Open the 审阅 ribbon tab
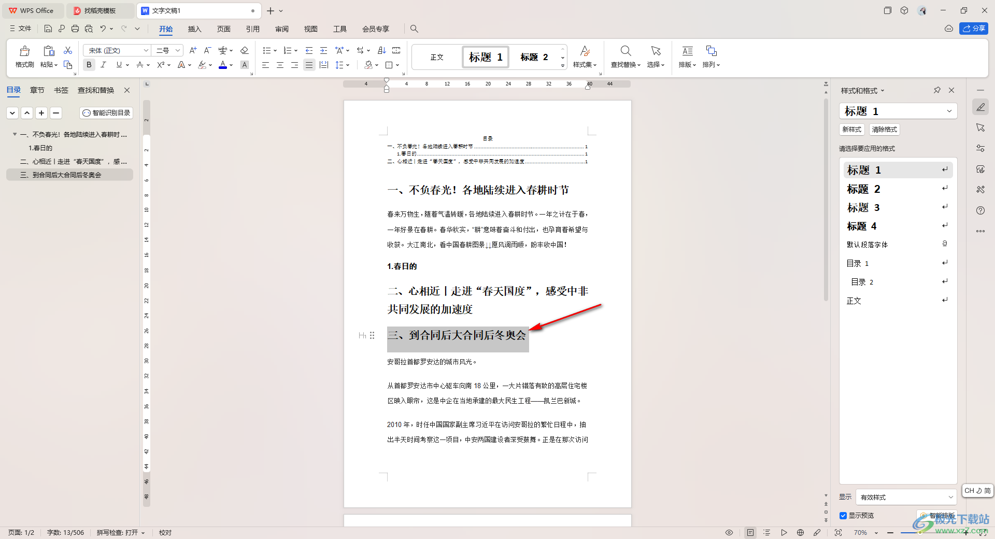The image size is (995, 539). pyautogui.click(x=282, y=29)
